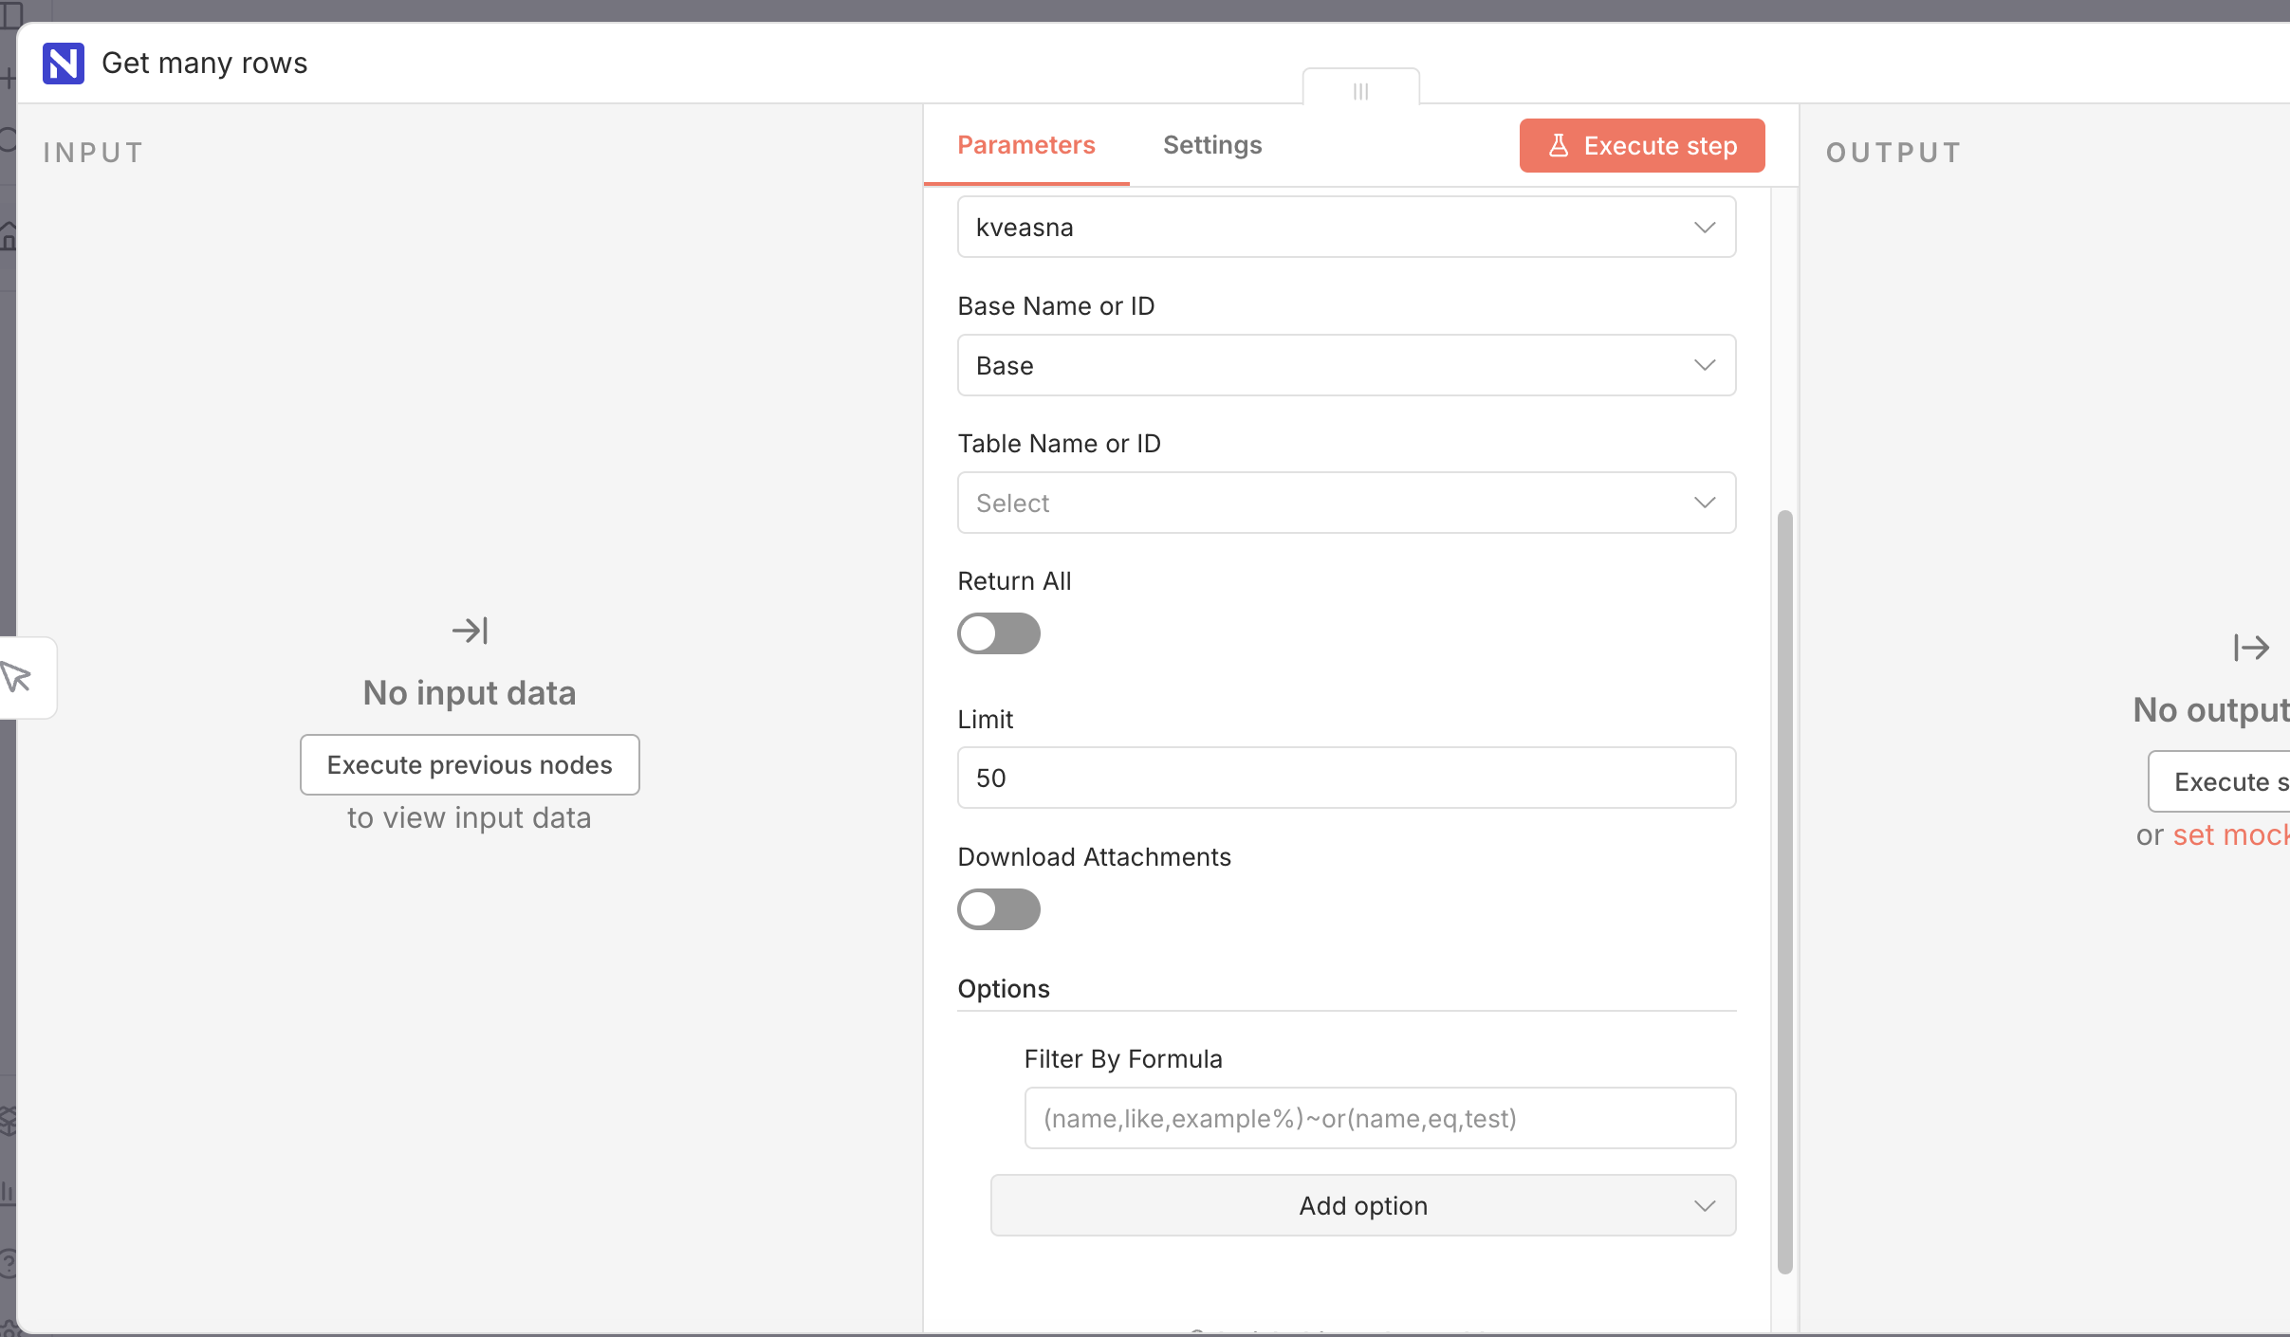The width and height of the screenshot is (2290, 1337).
Task: Grab the panel drag handle at top
Action: [1360, 91]
